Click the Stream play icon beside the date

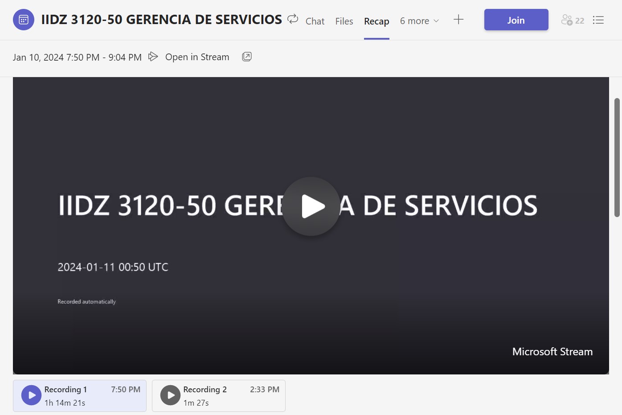153,57
